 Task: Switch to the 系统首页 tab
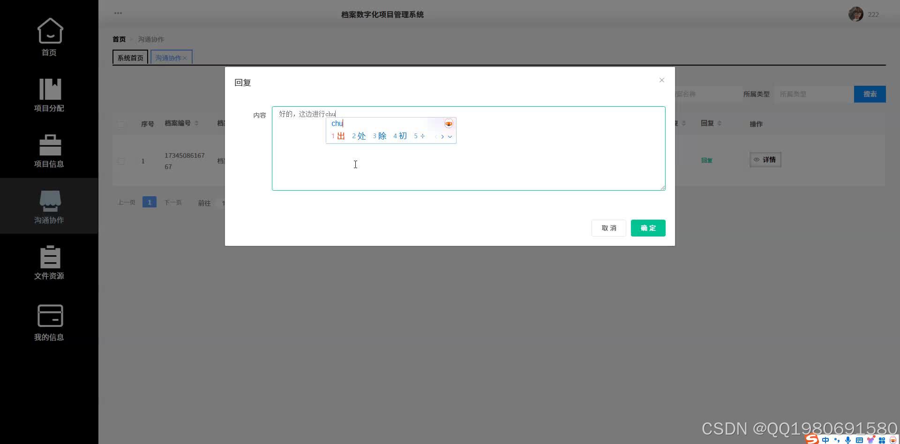coord(130,57)
